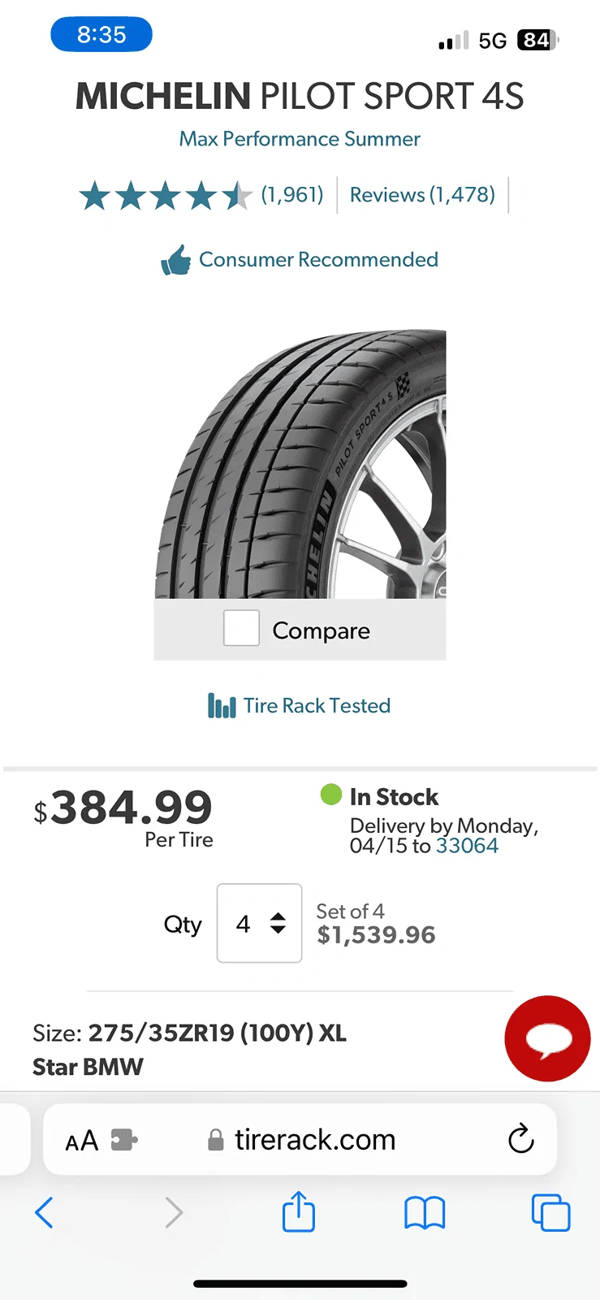The image size is (600, 1300).
Task: Tap the extensions puzzle piece icon
Action: [123, 1140]
